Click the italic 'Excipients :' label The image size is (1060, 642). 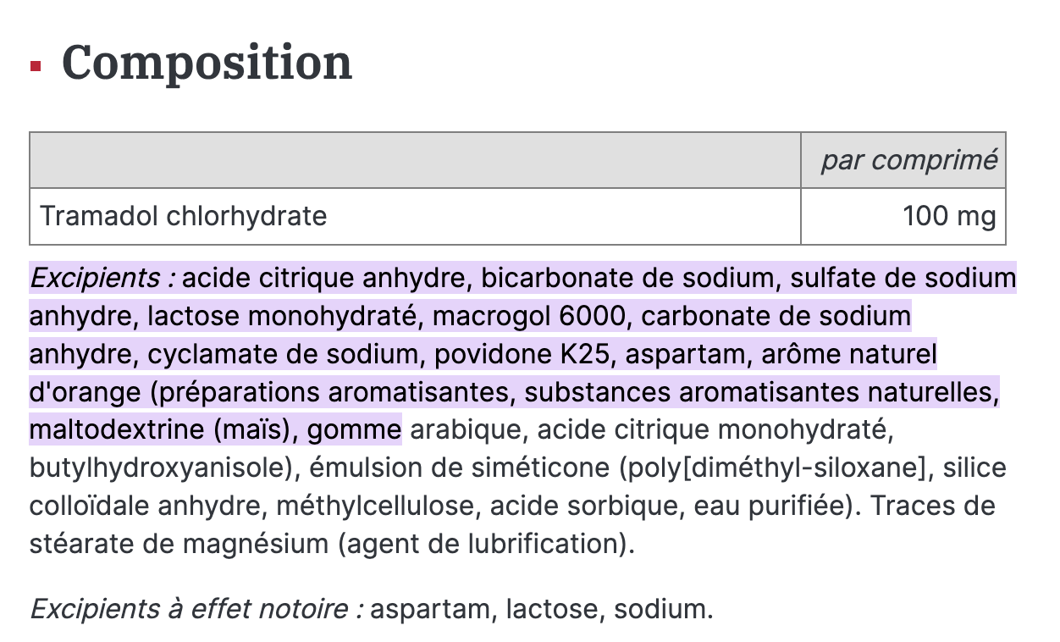coord(102,278)
